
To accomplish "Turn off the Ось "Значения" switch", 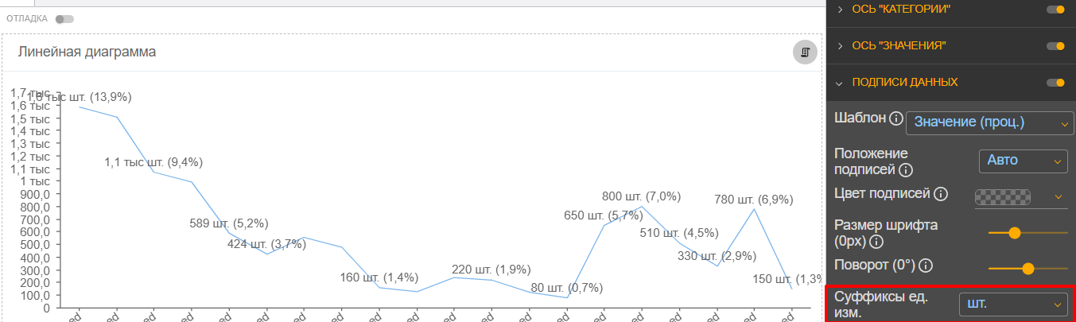I will [1055, 46].
